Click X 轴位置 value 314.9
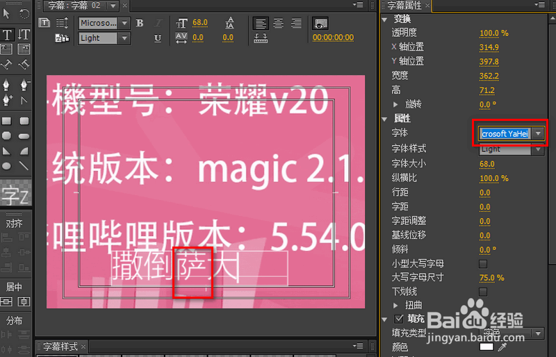This screenshot has height=357, width=556. (489, 47)
